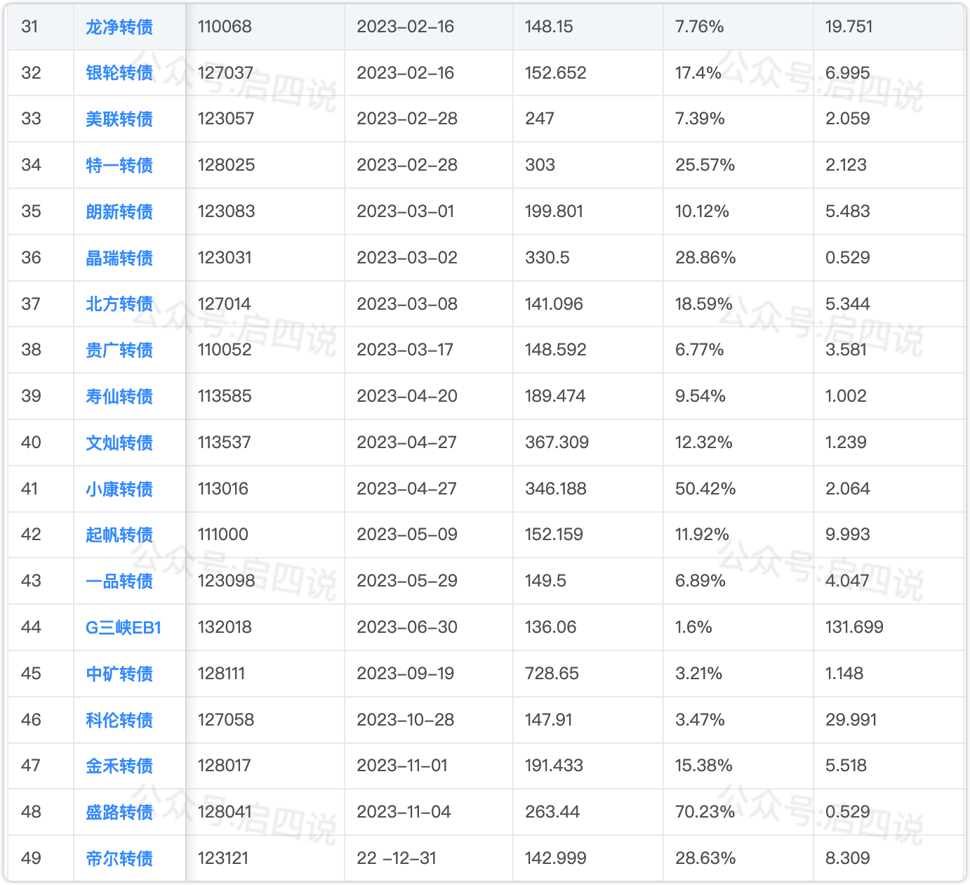Open the 朗新转债 bond page
The image size is (970, 885).
click(119, 211)
